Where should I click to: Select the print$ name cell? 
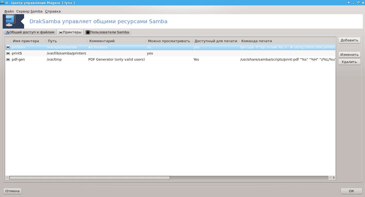17,53
